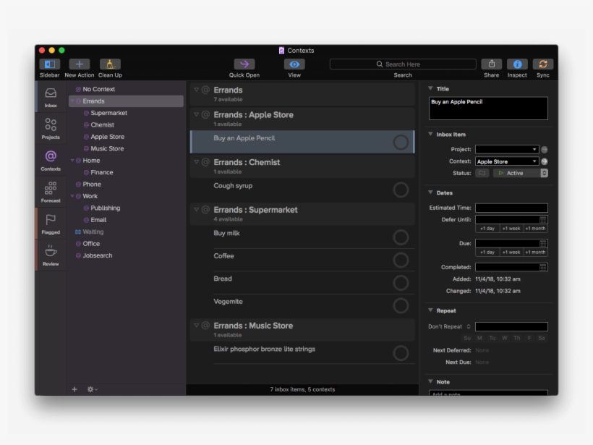Show the Flagged perspective

pyautogui.click(x=51, y=224)
